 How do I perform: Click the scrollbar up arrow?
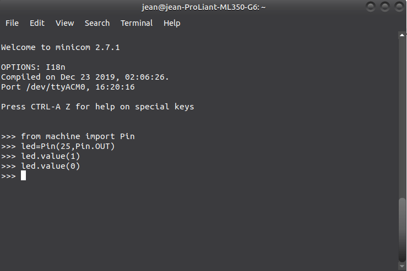[402, 35]
